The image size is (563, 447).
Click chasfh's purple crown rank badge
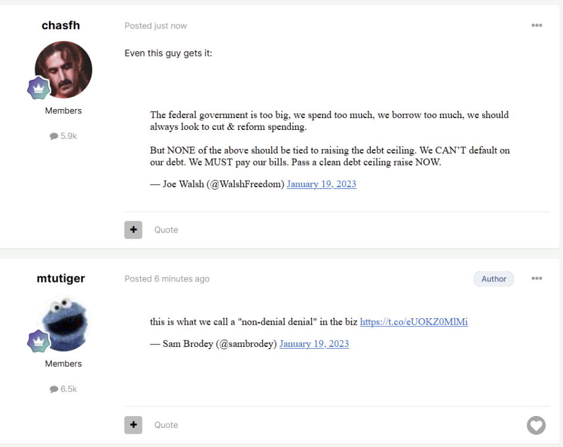(39, 88)
